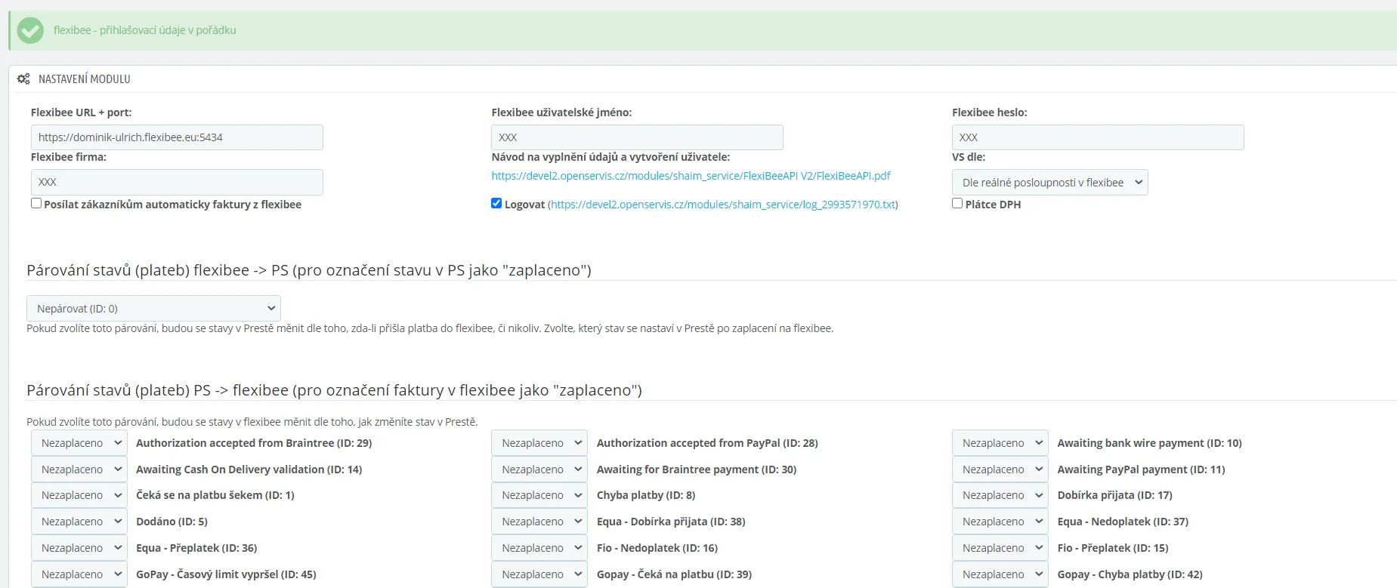Click the Flexibee URL + port field

click(177, 137)
